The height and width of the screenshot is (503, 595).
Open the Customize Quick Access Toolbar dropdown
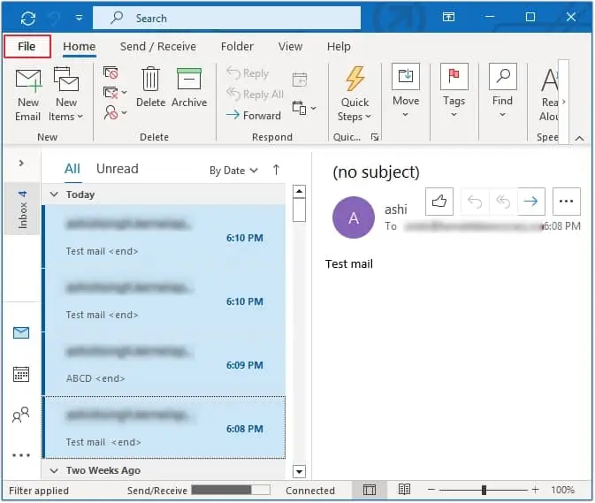(79, 18)
